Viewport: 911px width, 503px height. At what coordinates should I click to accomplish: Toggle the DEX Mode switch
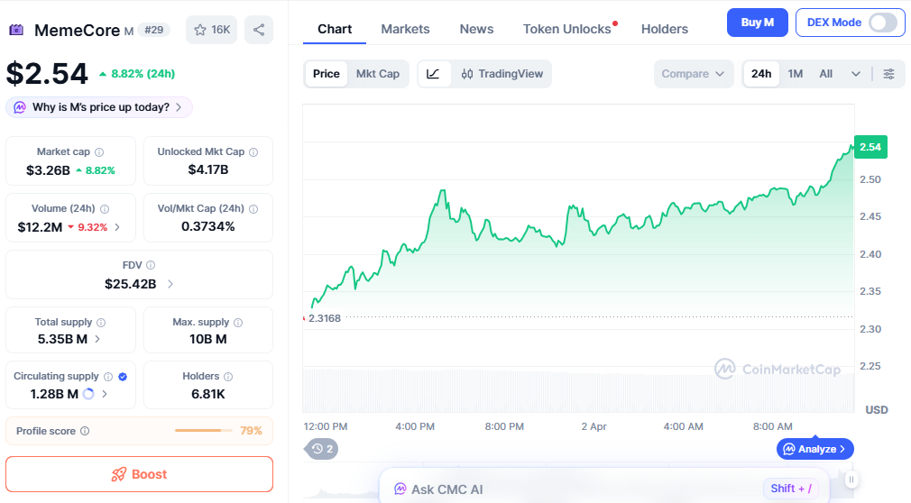(x=883, y=23)
